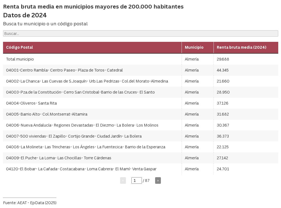Screen dimensions: 281x208
Task: Click the '/ 87' total pages label
Action: click(x=146, y=180)
